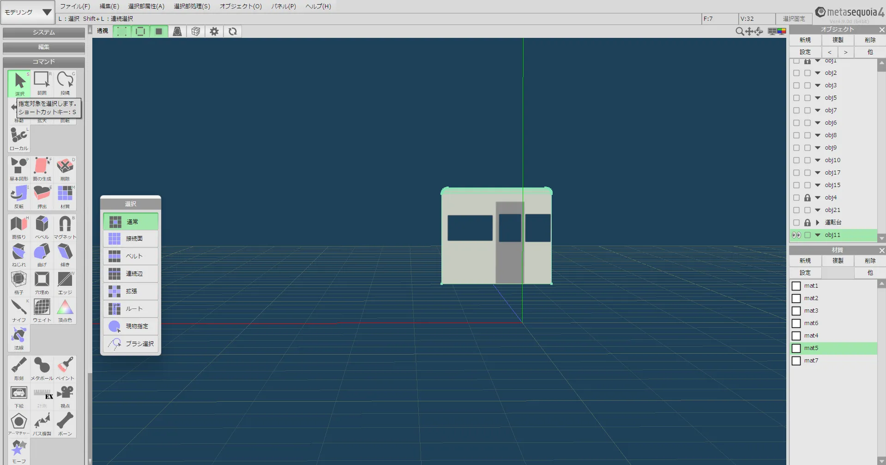This screenshot has width=886, height=465.
Task: Open the ファイル(F) menu
Action: (75, 6)
